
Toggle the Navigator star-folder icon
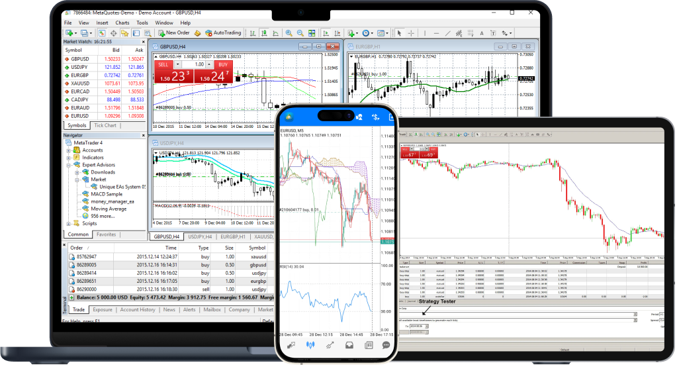125,33
